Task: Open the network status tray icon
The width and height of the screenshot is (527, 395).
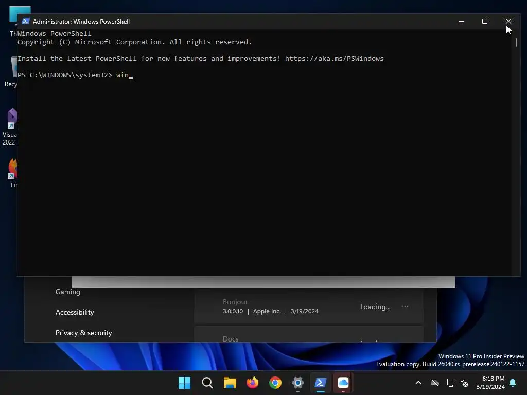Action: click(x=451, y=383)
